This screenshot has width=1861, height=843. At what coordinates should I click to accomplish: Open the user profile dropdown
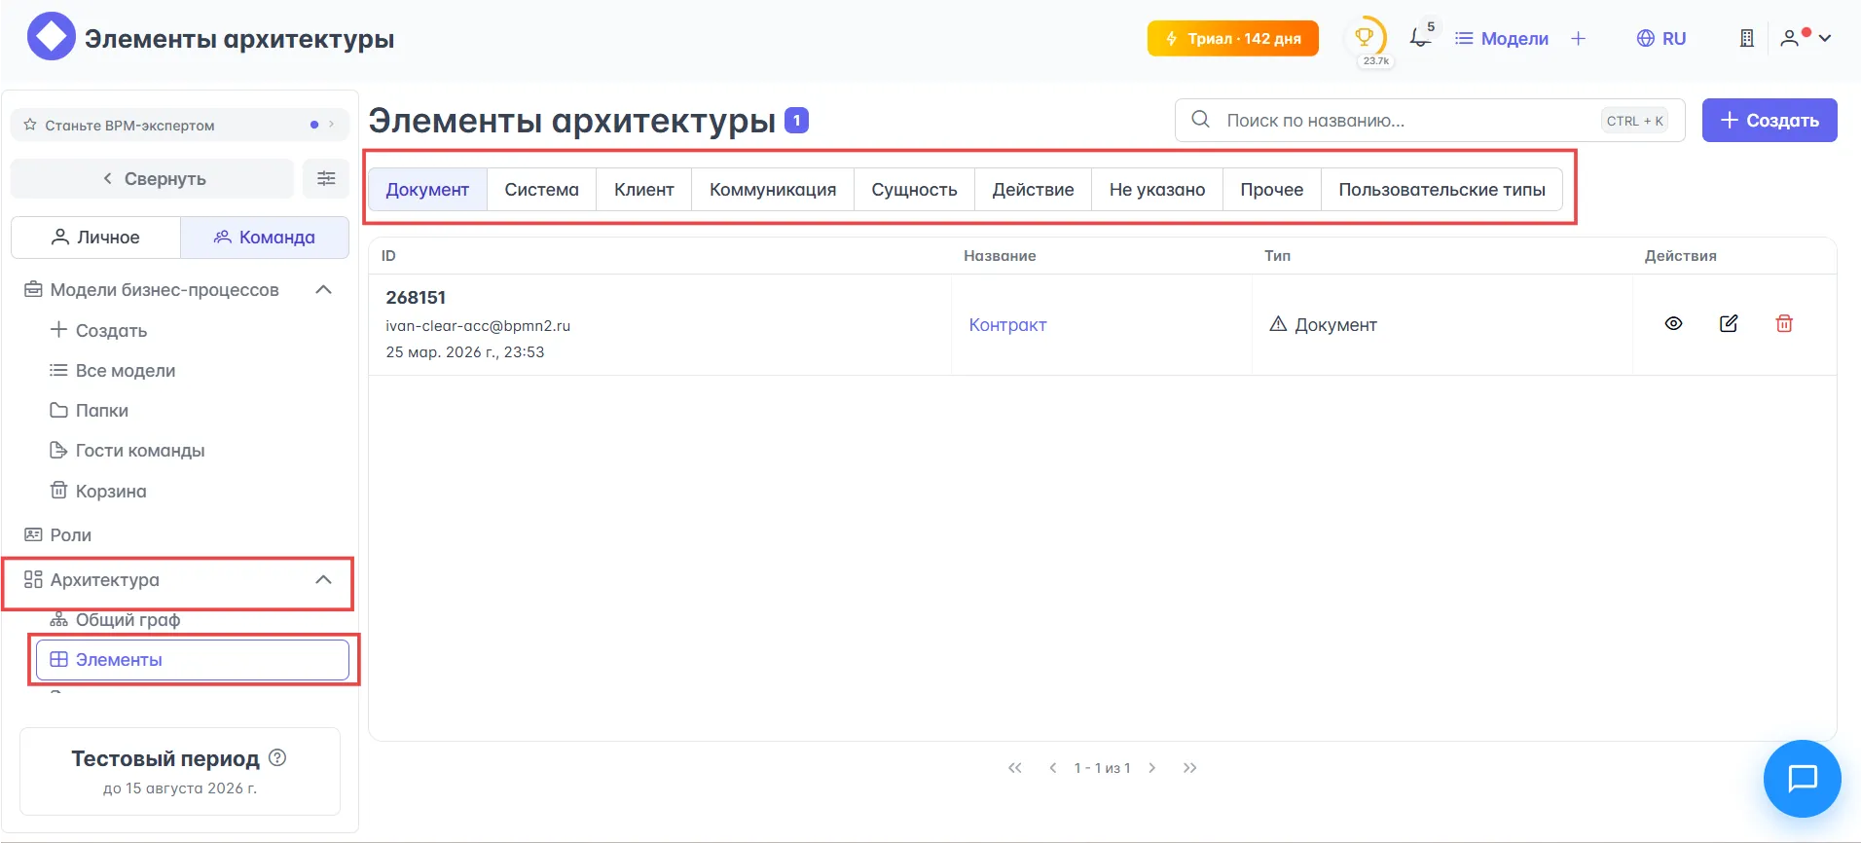(1806, 38)
